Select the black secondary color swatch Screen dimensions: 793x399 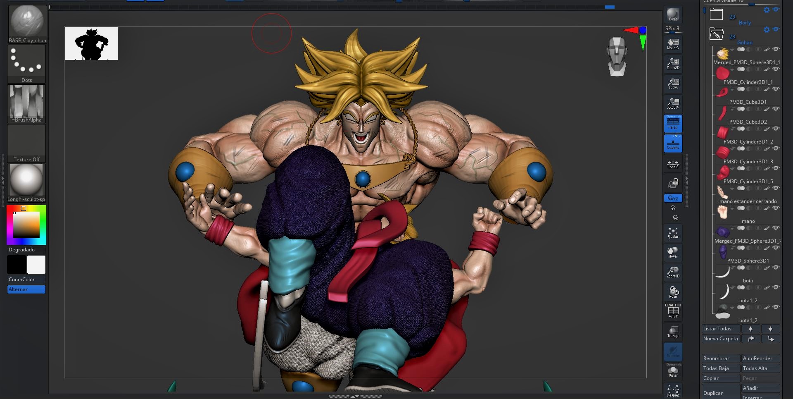point(17,265)
